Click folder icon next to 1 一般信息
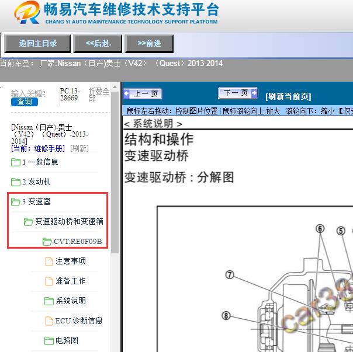The height and width of the screenshot is (352, 353). (16, 162)
